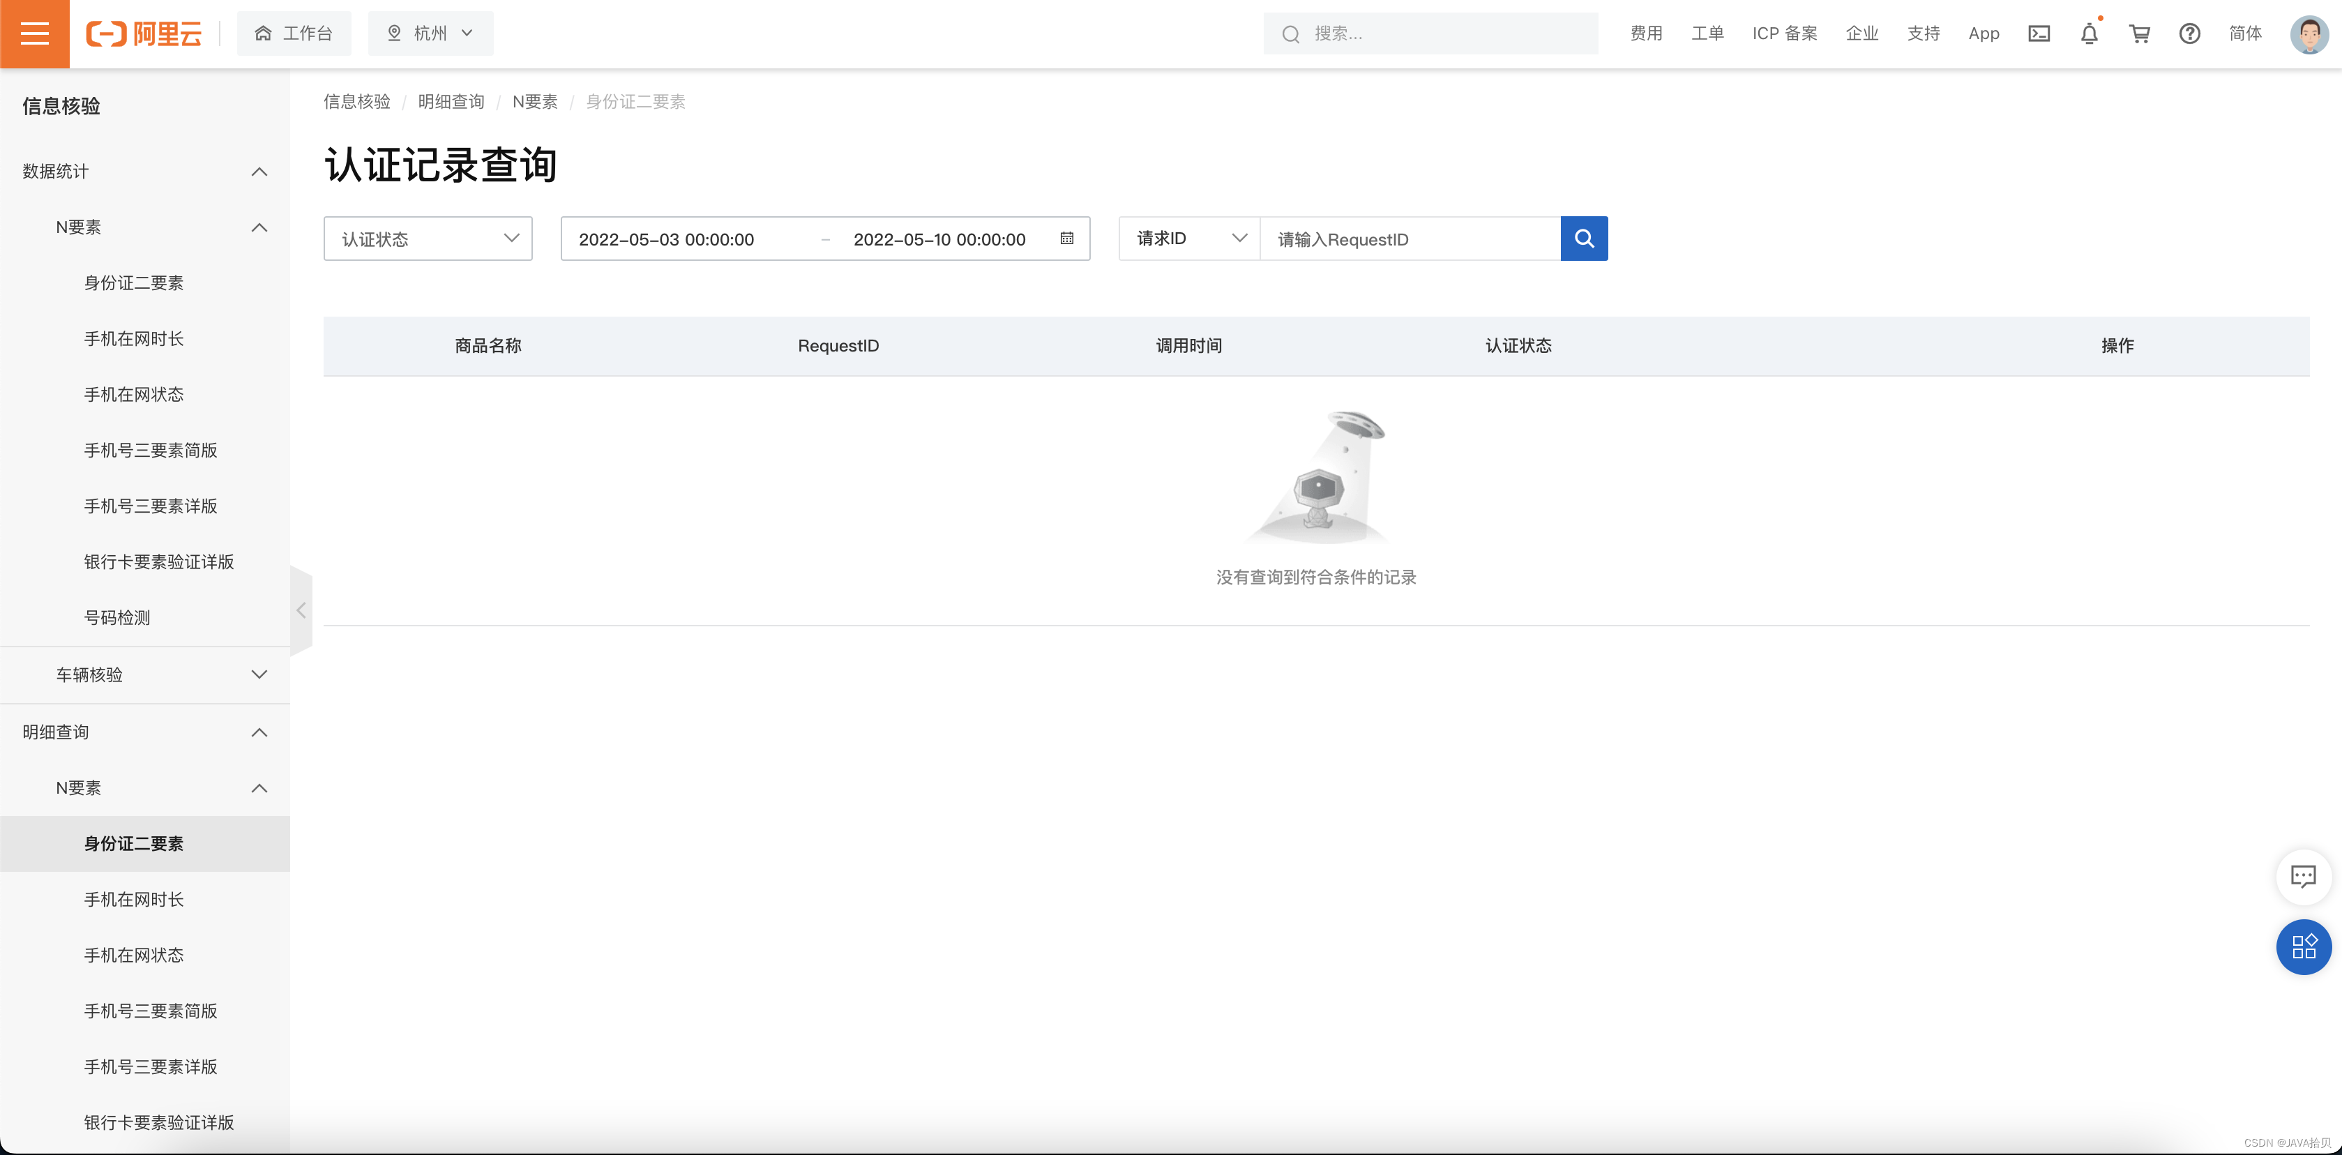Select 手机在网时长 under 数据统计
This screenshot has width=2342, height=1155.
coord(134,338)
